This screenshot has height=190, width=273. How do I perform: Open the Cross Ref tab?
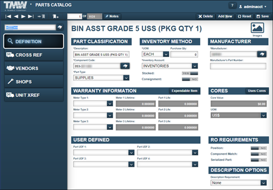point(34,55)
